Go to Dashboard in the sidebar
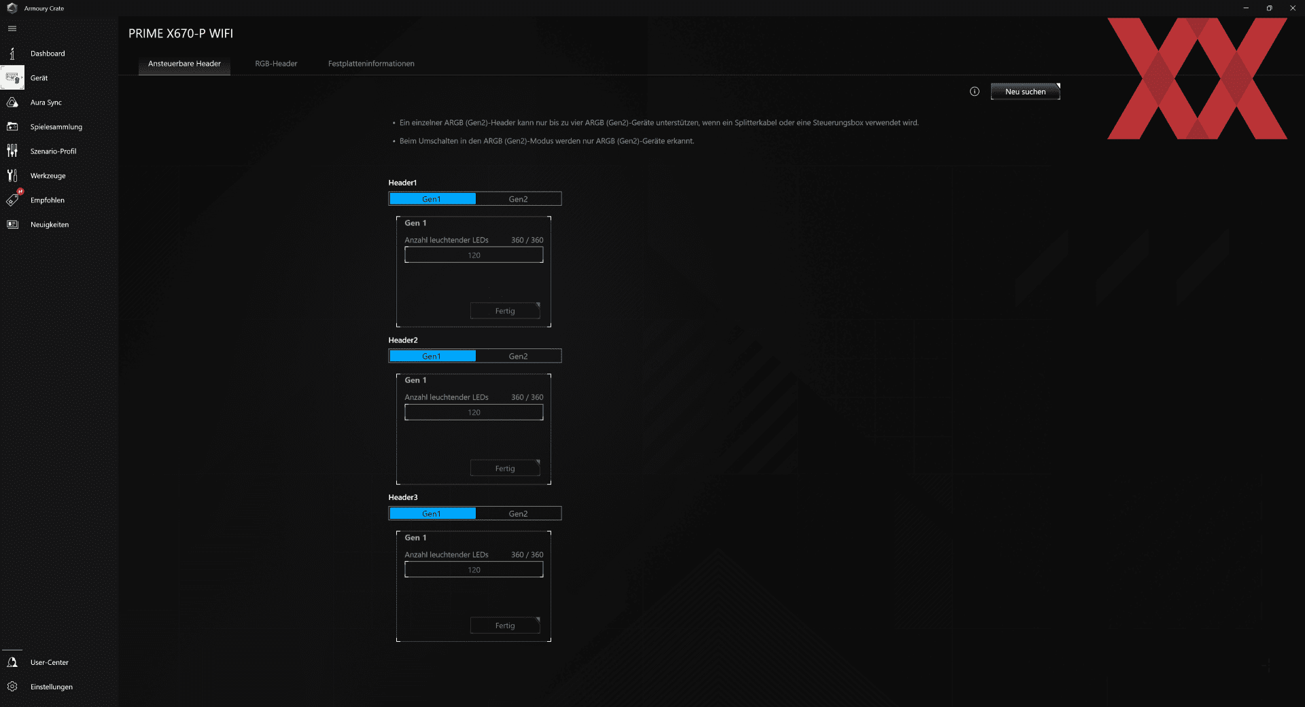Screen dimensions: 1305x707 pyautogui.click(x=48, y=54)
